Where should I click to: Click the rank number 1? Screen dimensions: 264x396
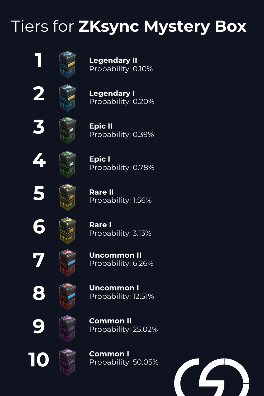(x=39, y=60)
